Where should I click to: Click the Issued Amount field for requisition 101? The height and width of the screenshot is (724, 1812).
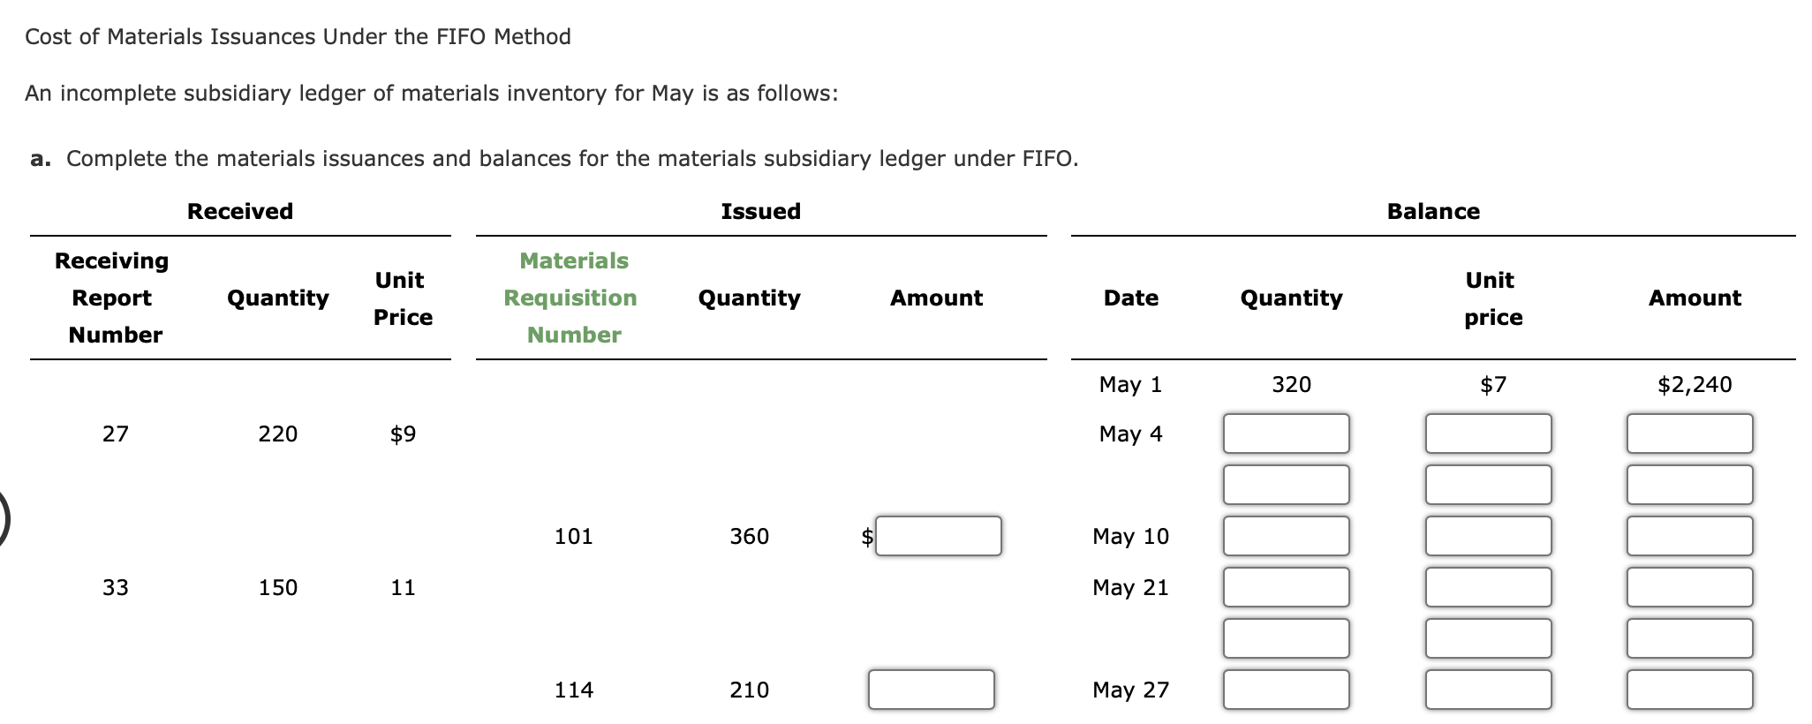[938, 536]
